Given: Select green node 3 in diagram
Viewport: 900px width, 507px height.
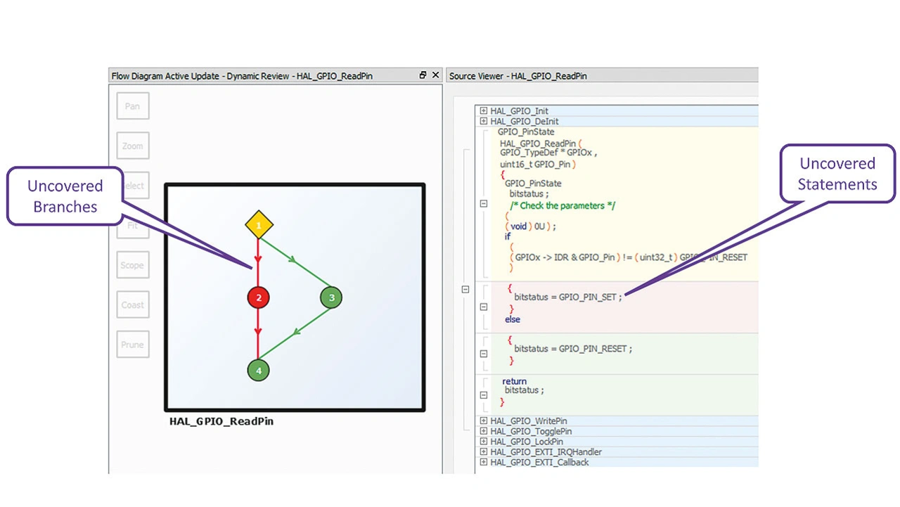Looking at the screenshot, I should point(331,297).
